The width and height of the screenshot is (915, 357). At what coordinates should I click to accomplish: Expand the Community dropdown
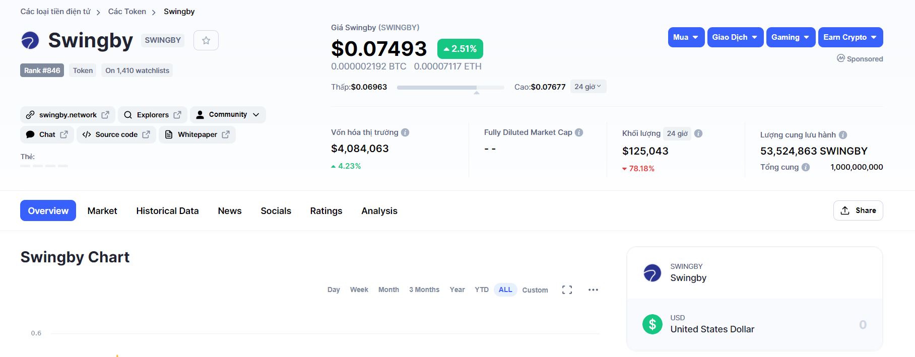(x=228, y=115)
